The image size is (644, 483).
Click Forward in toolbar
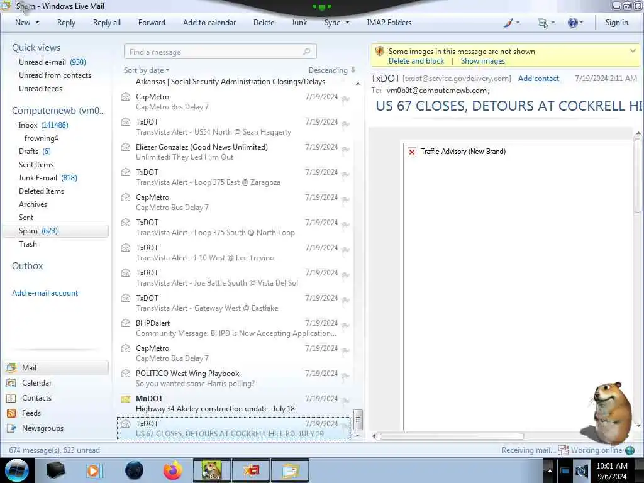click(x=152, y=23)
